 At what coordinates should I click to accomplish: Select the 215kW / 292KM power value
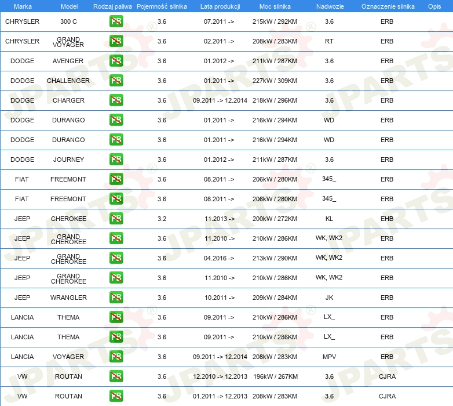[x=275, y=21]
